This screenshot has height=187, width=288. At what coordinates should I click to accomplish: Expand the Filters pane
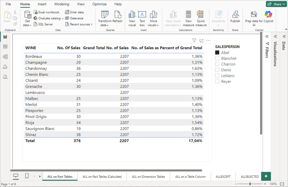click(267, 36)
